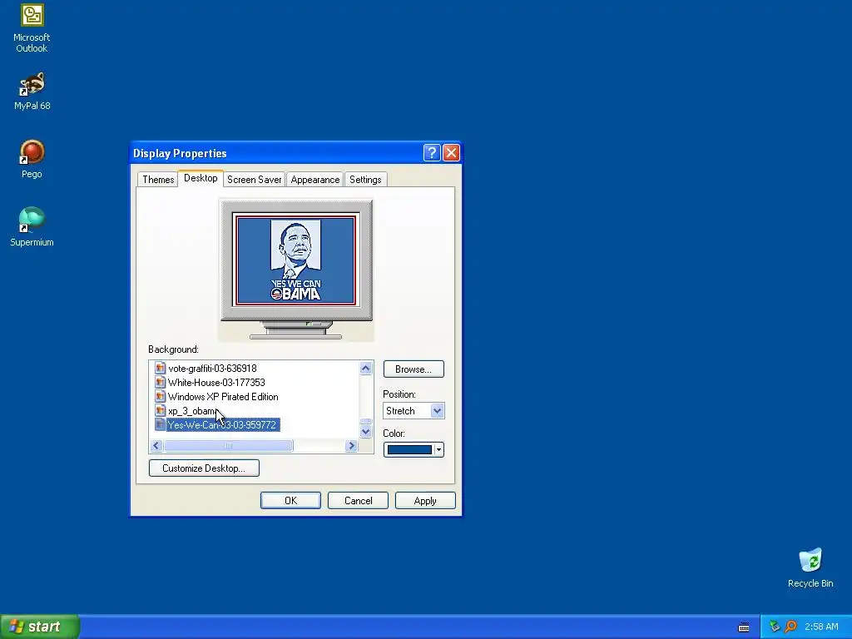Open Customize Desktop... dialog
Image resolution: width=852 pixels, height=639 pixels.
204,468
